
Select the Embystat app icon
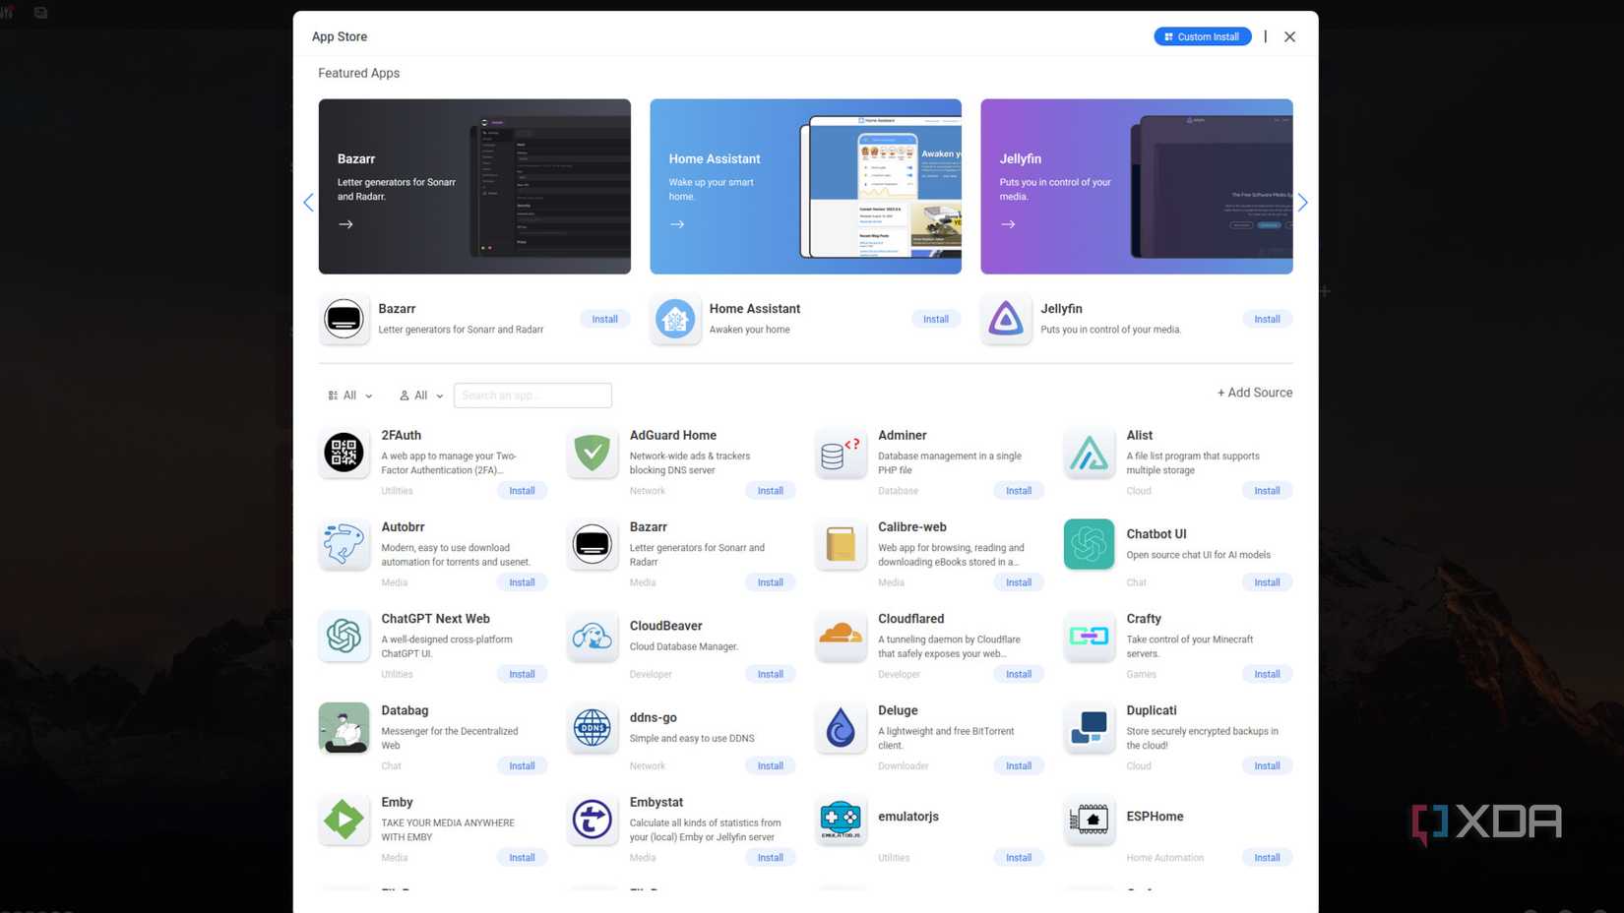[593, 819]
